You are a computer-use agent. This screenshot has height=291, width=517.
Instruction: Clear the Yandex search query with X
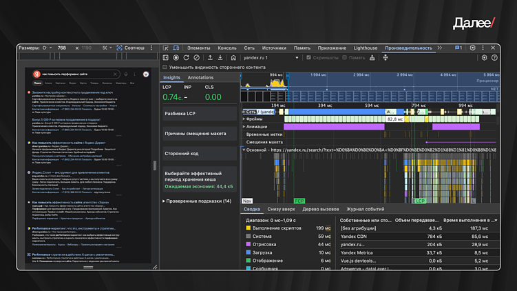(x=115, y=74)
